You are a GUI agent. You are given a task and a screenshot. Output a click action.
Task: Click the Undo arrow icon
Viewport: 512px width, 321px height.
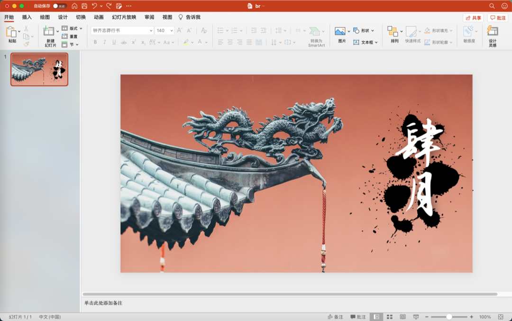pos(94,6)
